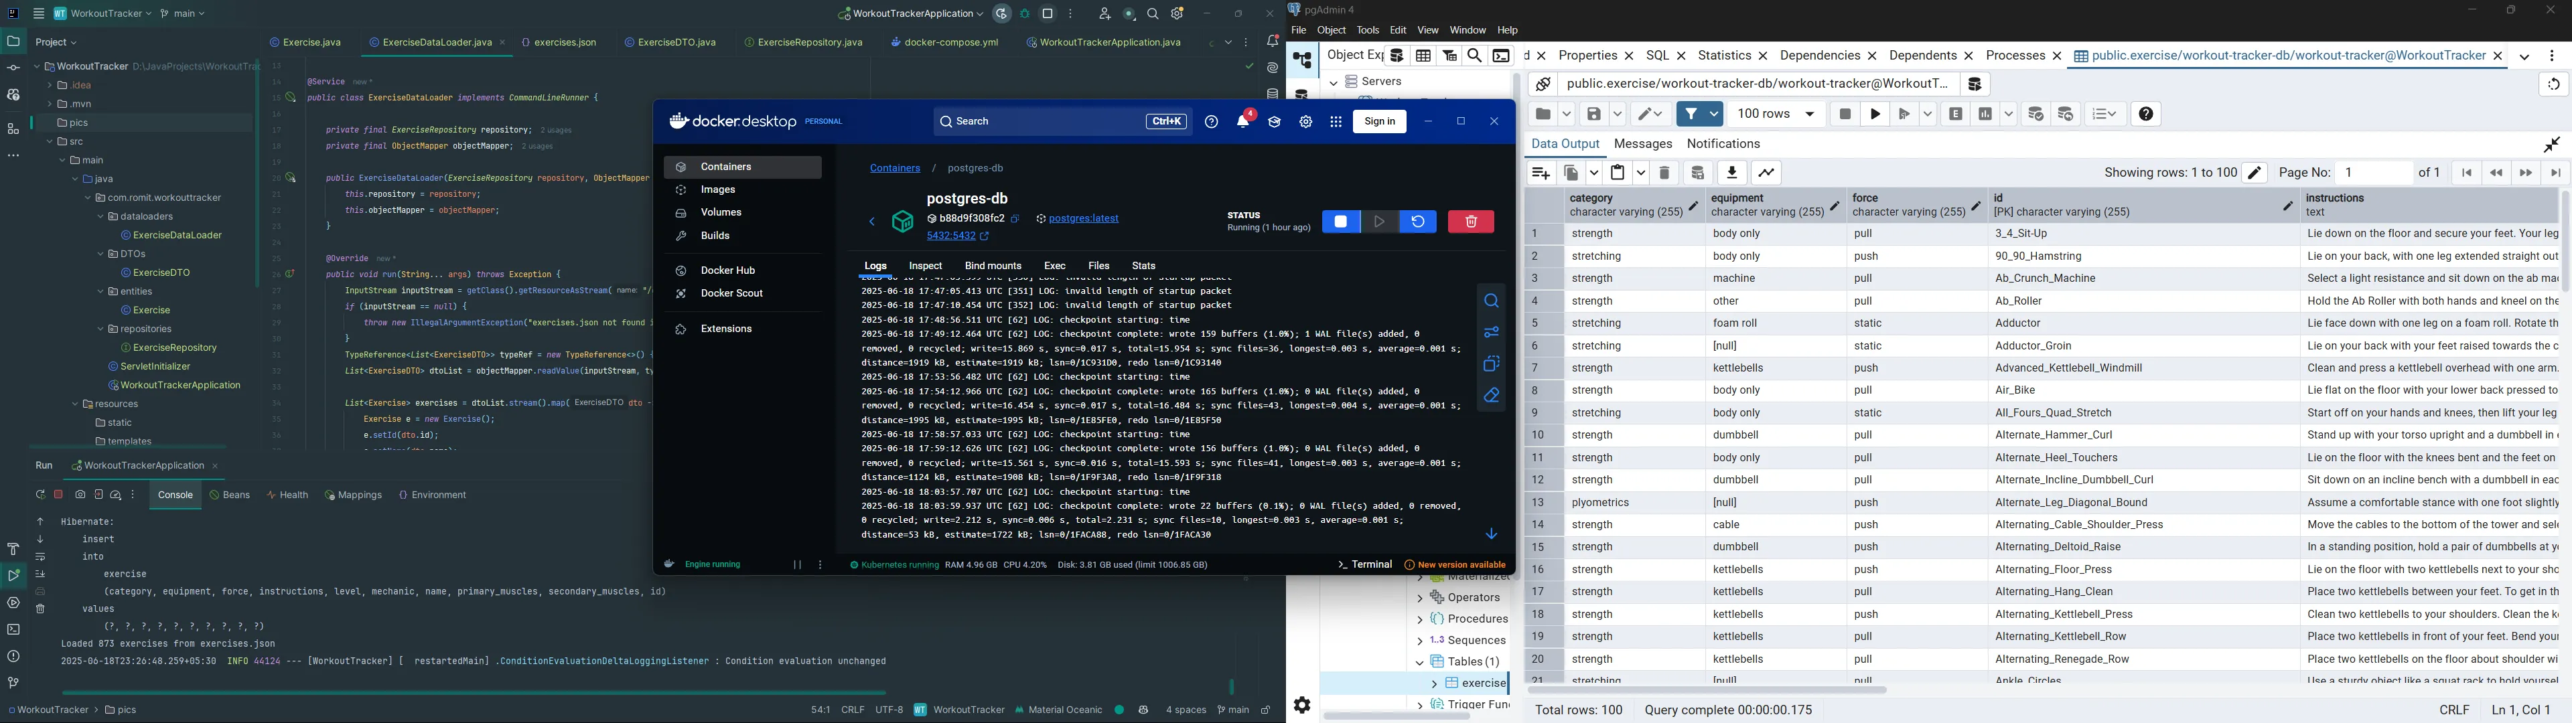Open the Tools menu in pgAdmin
The image size is (2572, 723).
point(1367,31)
